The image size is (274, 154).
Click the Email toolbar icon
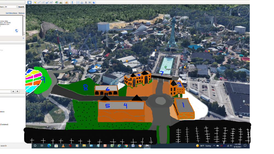pos(78,2)
